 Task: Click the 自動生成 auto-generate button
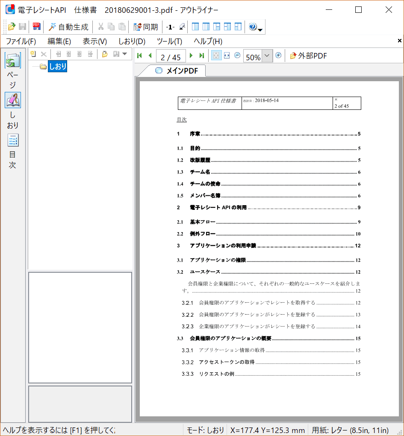(68, 27)
